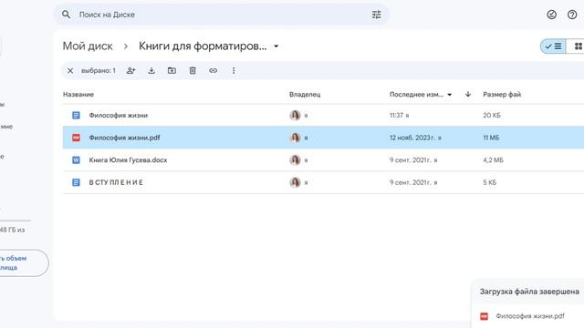
Task: Copy link to the selected file
Action: (213, 71)
